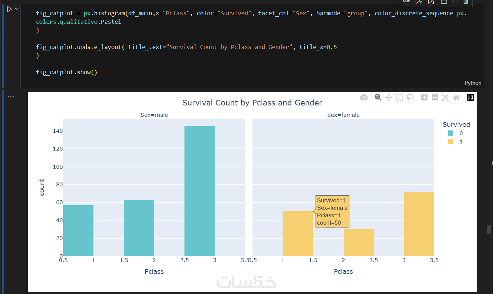Choose the Box Select tool
Image resolution: width=493 pixels, height=294 pixels.
400,97
